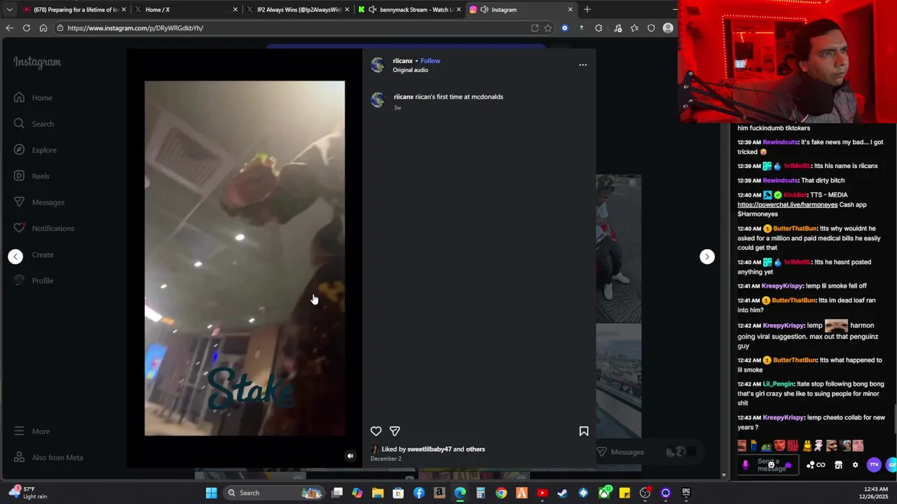Reload the Instagram page

27,28
